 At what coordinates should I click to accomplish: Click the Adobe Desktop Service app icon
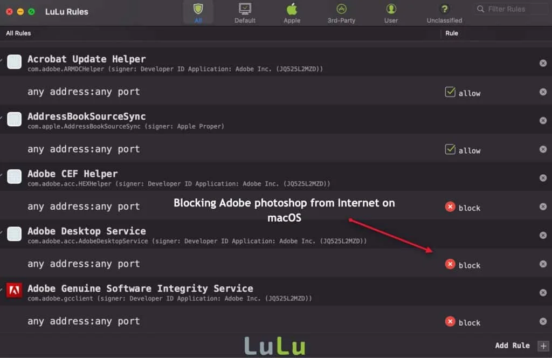(15, 234)
